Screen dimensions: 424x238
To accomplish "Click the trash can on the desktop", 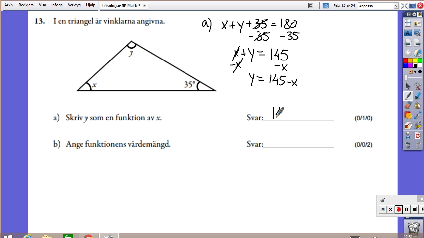I will point(413,228).
